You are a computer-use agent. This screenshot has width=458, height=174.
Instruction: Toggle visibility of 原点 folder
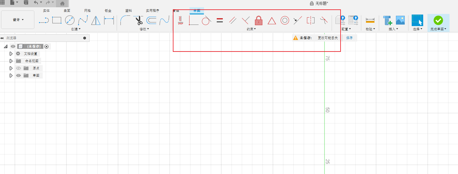pos(18,68)
